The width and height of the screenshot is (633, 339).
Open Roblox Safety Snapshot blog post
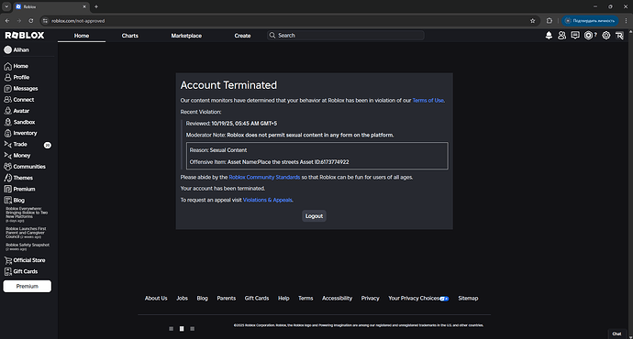coord(28,246)
